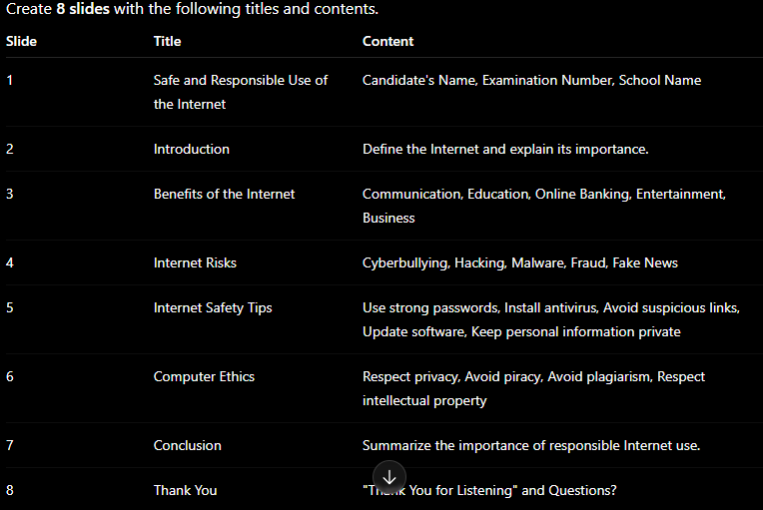Click the 'Benefits of the Internet' title
Image resolution: width=763 pixels, height=510 pixels.
(x=225, y=194)
